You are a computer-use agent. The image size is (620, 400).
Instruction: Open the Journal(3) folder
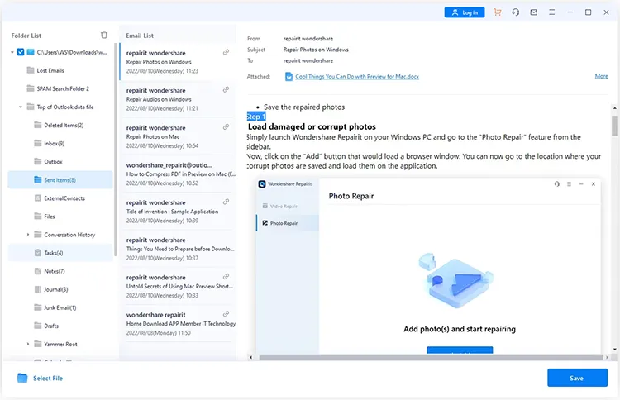coord(55,289)
